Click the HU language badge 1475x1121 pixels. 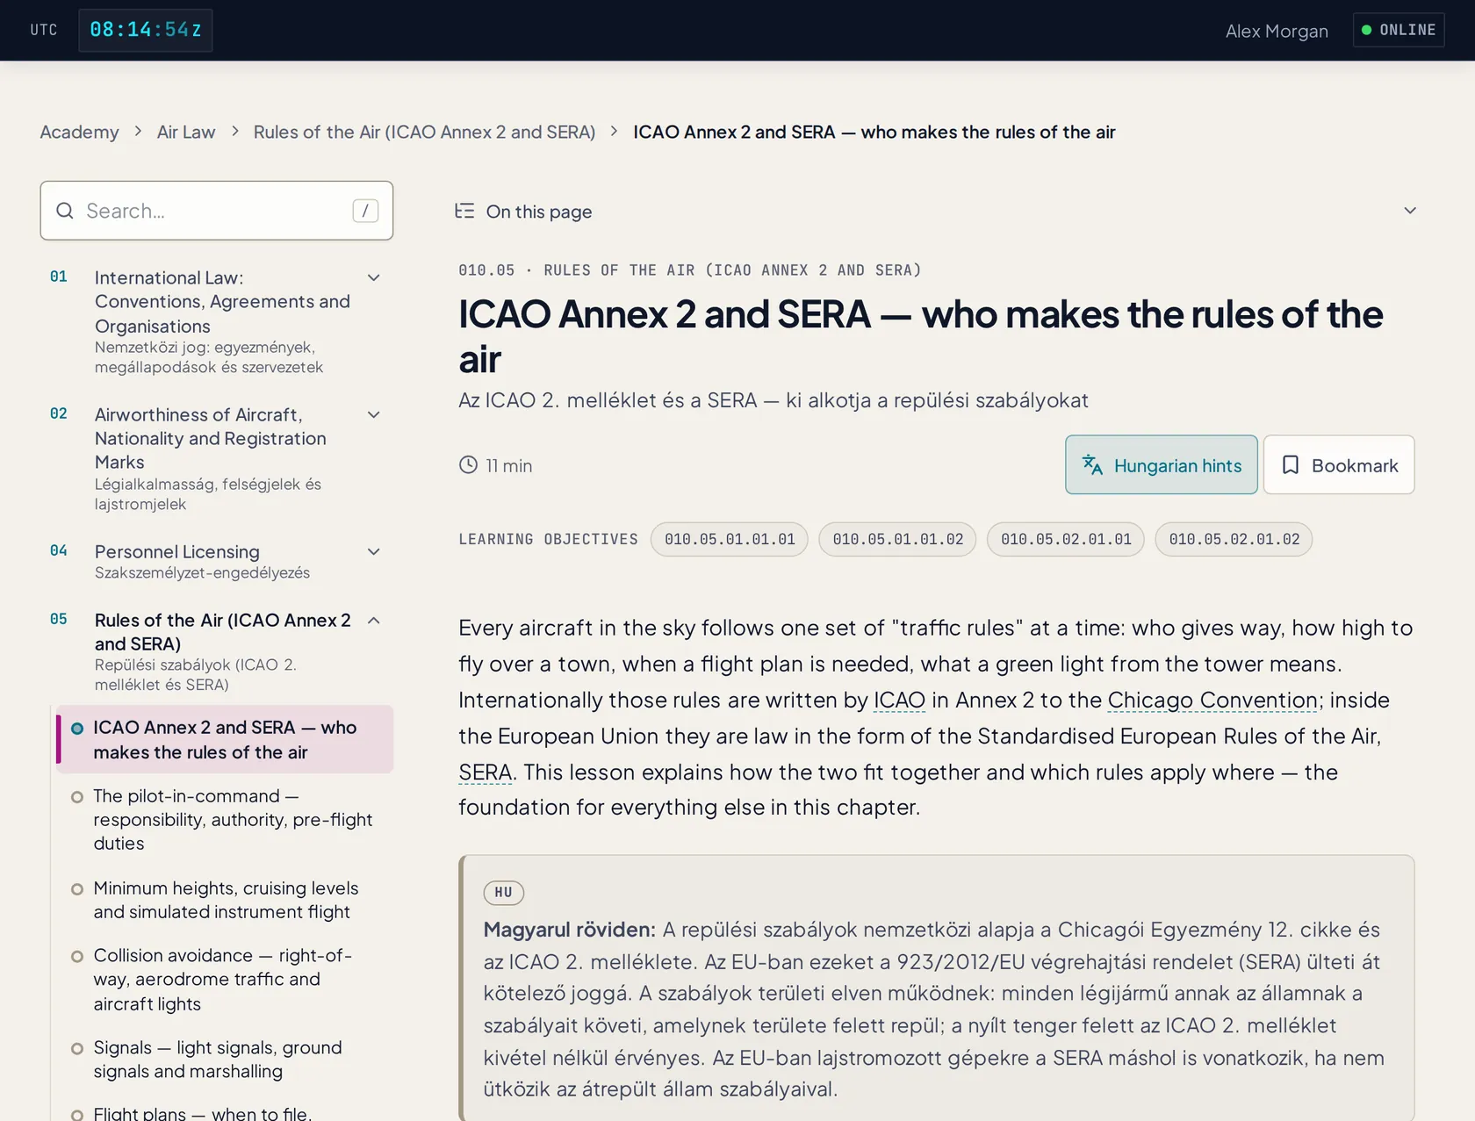[504, 893]
